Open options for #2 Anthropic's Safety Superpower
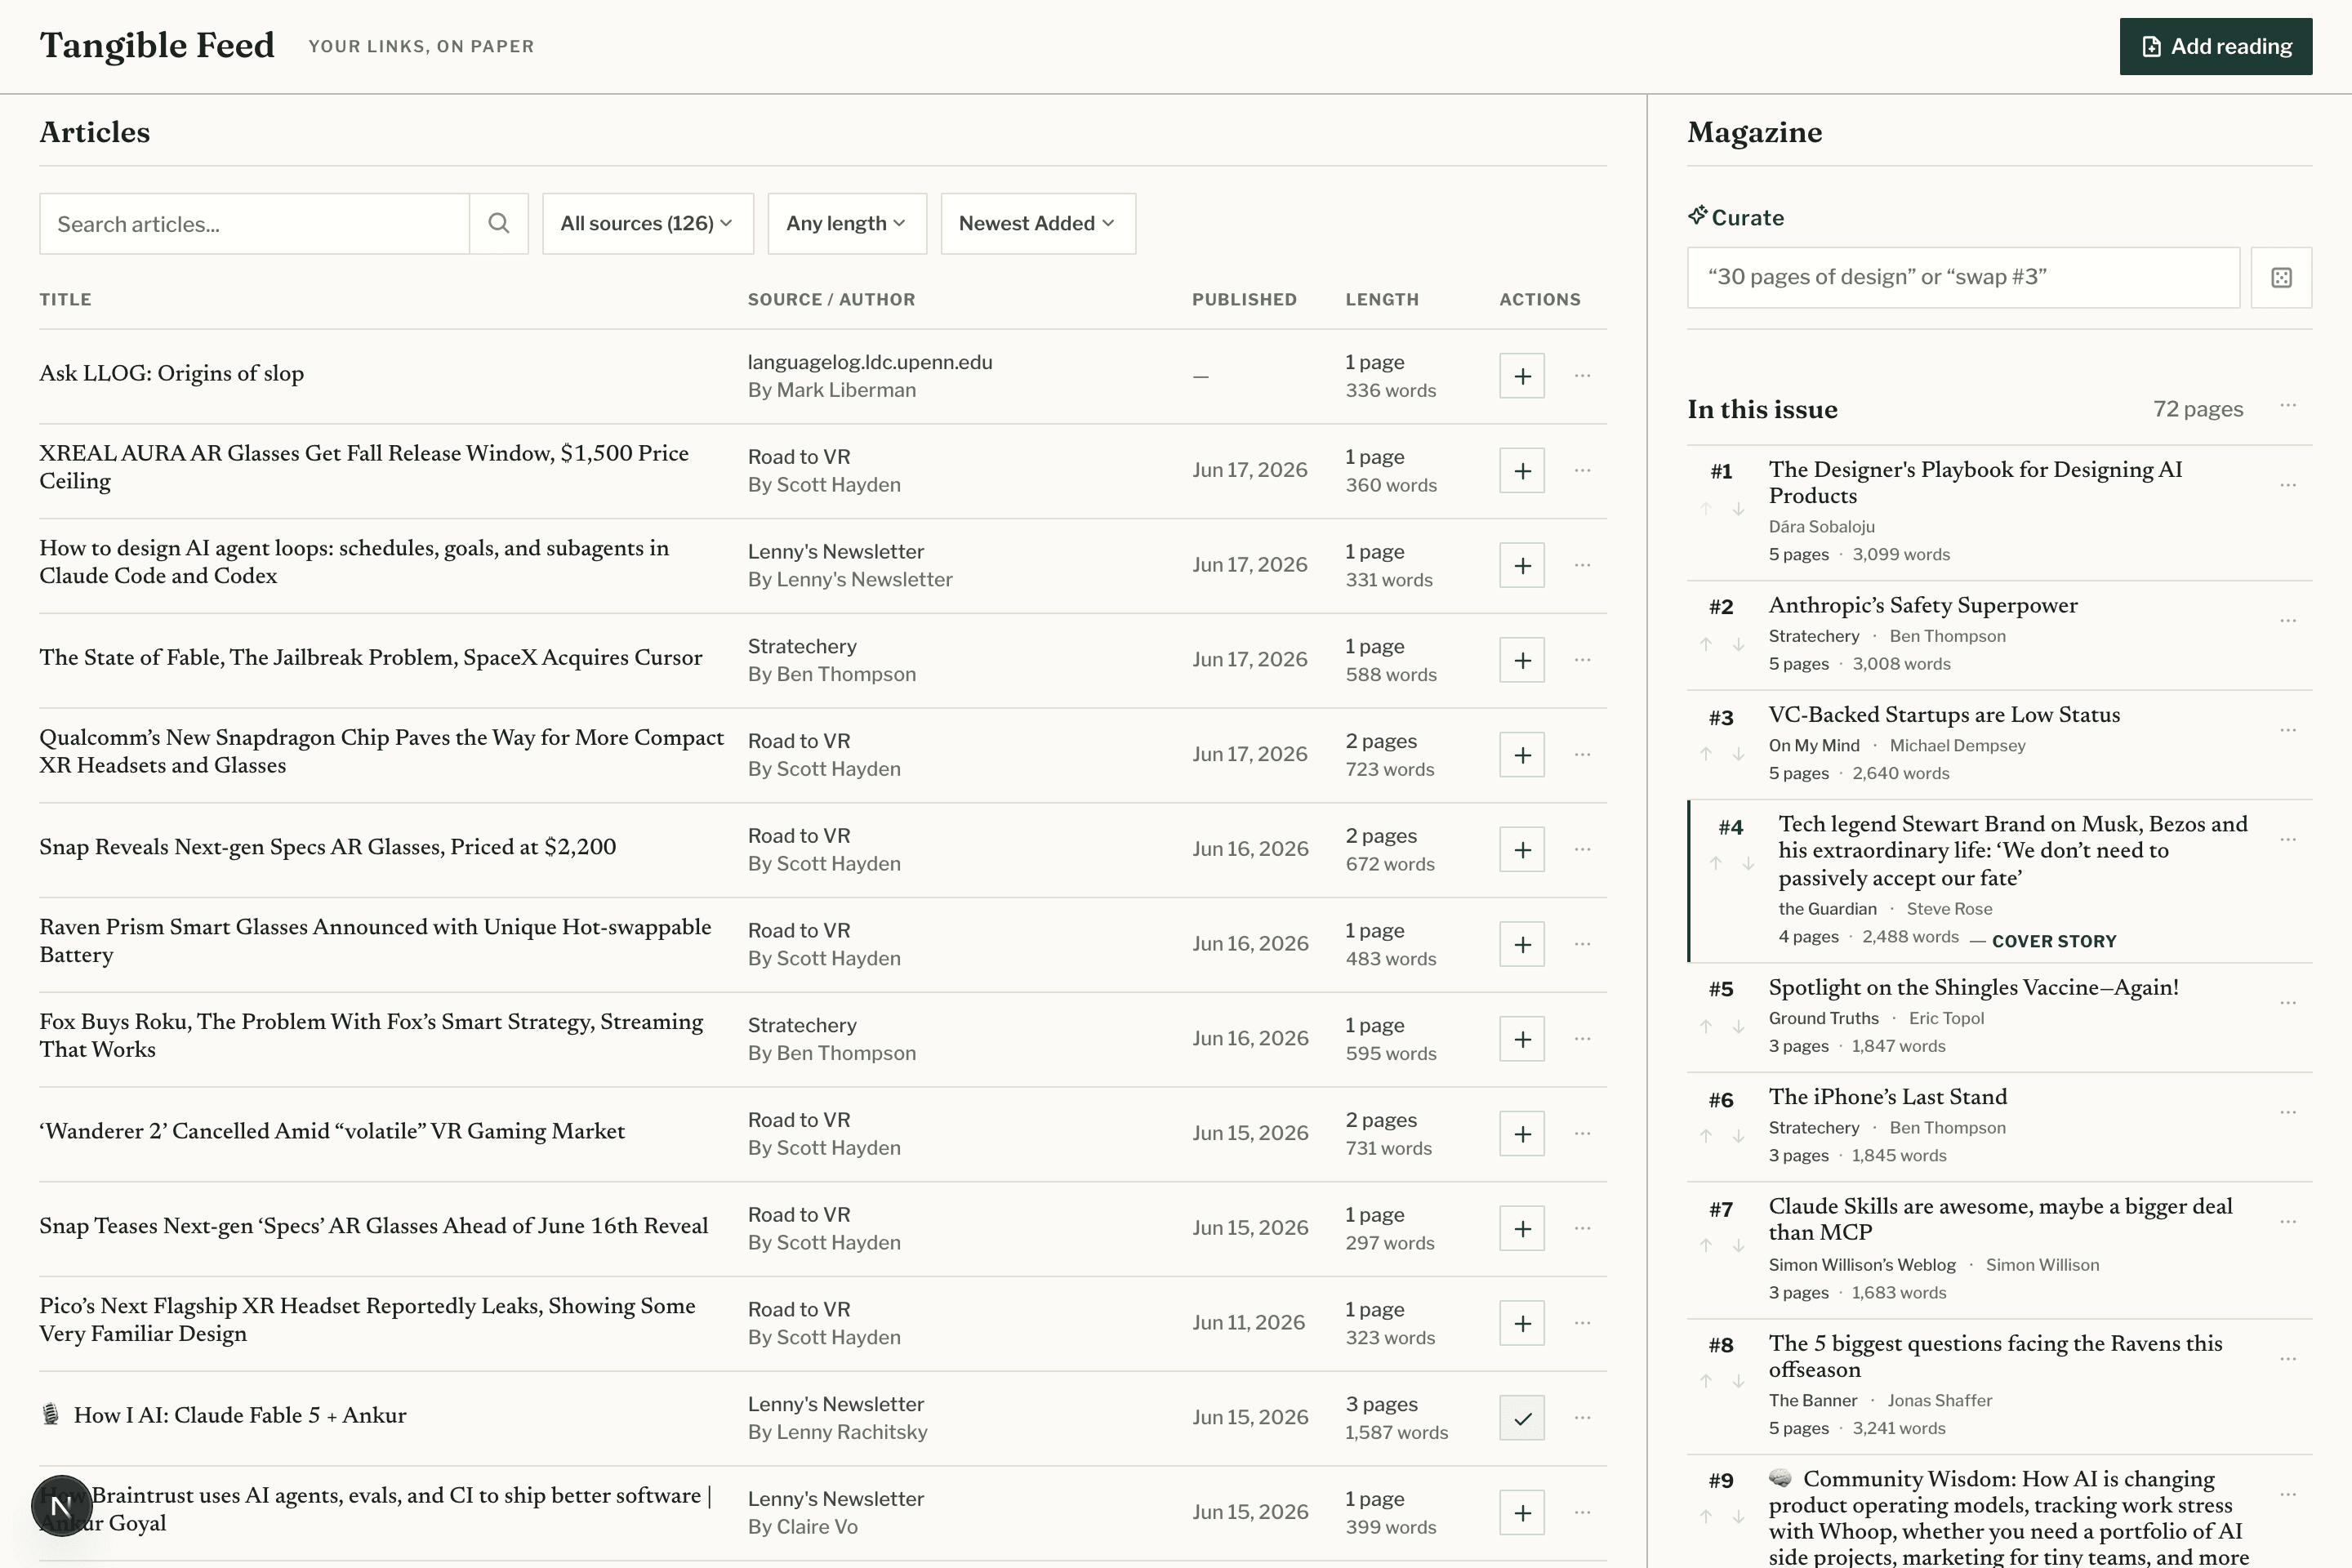 point(2288,621)
